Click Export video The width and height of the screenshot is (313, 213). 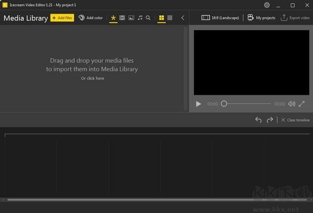[x=295, y=18]
